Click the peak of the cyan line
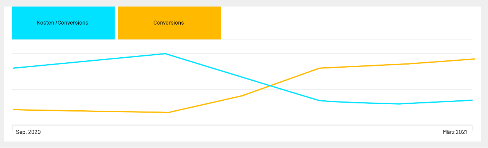The image size is (488, 148). [165, 54]
